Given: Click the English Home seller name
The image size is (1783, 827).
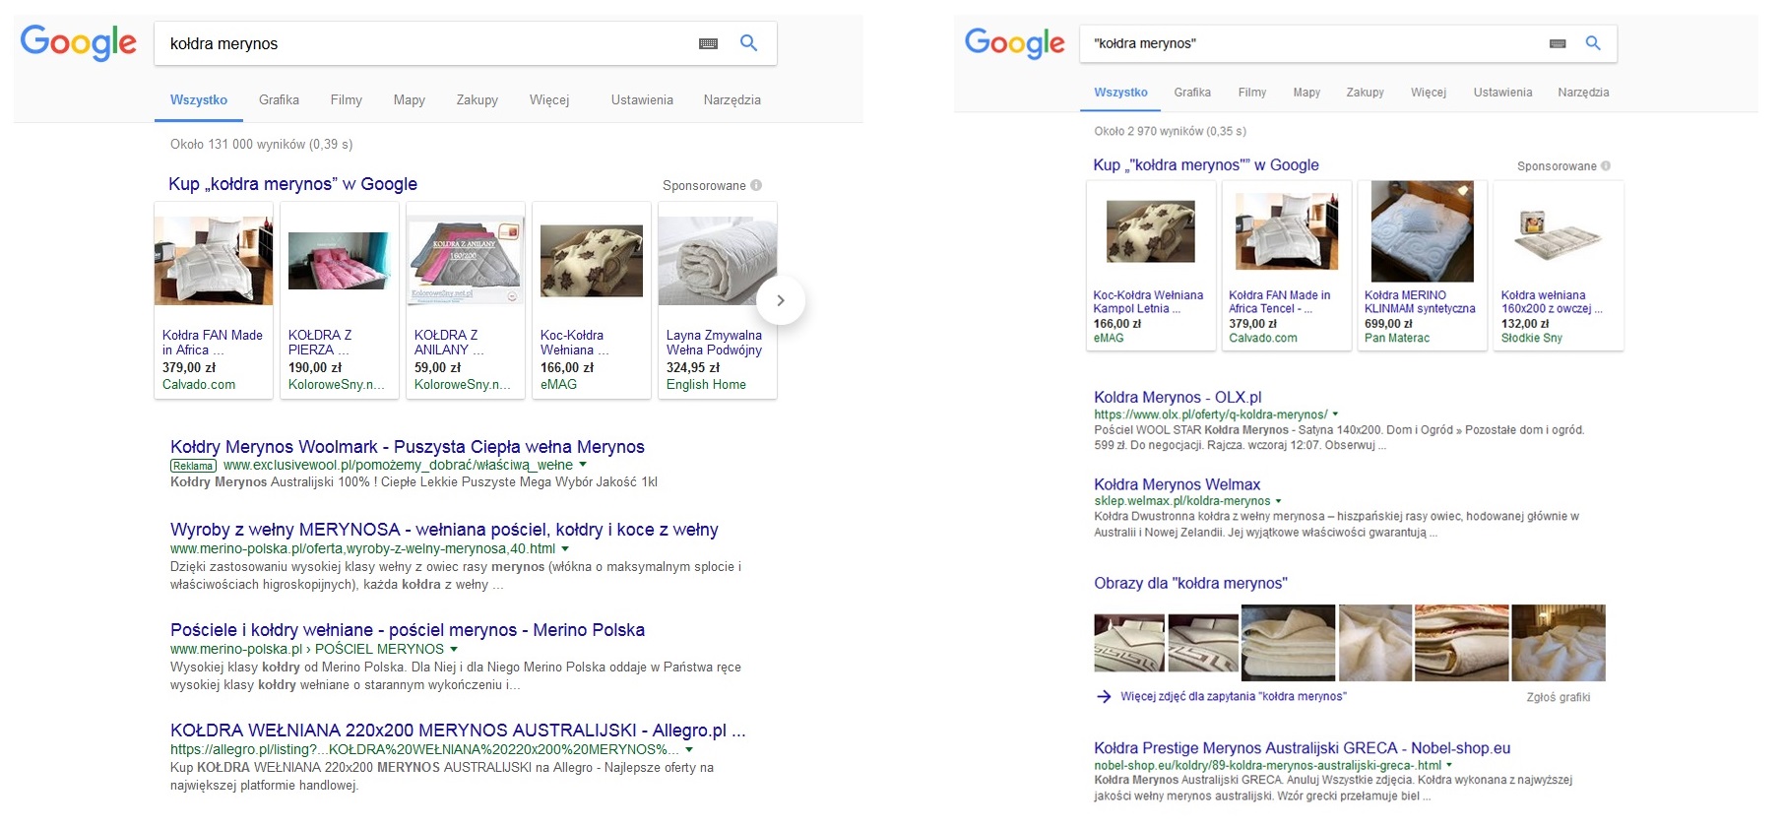Looking at the screenshot, I should pos(706,385).
